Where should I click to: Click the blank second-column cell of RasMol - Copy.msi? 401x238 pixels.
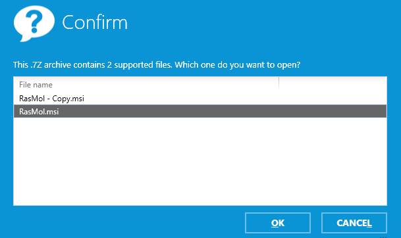333,99
